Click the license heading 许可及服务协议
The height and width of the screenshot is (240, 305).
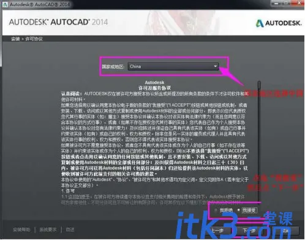click(154, 88)
